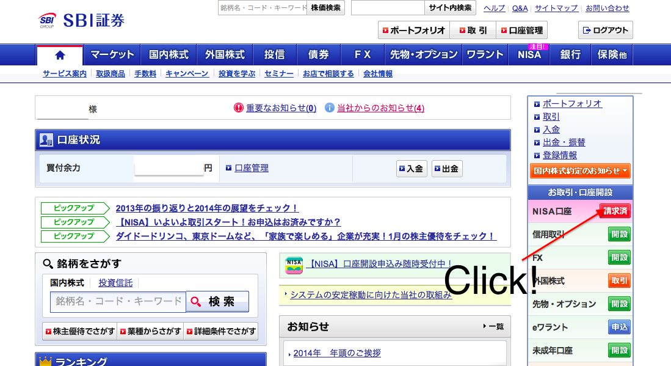This screenshot has width=671, height=366.
Task: Open the ヘルプ link
Action: point(495,8)
